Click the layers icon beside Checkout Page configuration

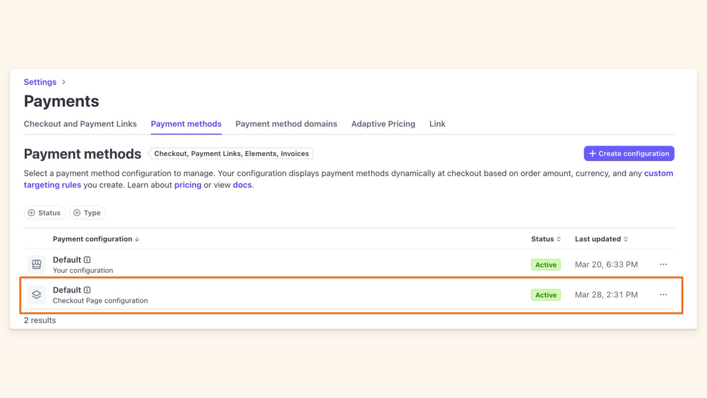(x=36, y=295)
